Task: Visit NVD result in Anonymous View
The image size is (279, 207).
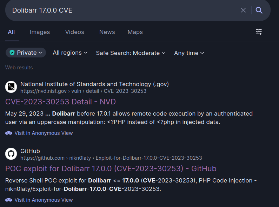Action: pyautogui.click(x=44, y=133)
